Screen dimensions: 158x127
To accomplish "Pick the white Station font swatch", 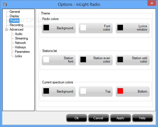I will click(x=46, y=59).
